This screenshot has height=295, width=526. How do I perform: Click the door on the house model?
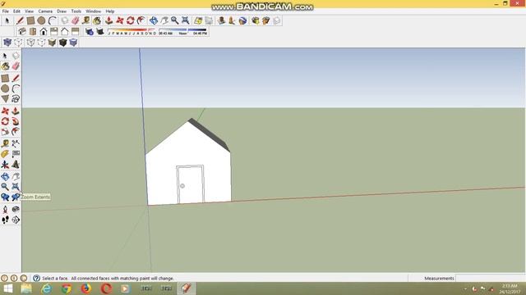click(190, 184)
